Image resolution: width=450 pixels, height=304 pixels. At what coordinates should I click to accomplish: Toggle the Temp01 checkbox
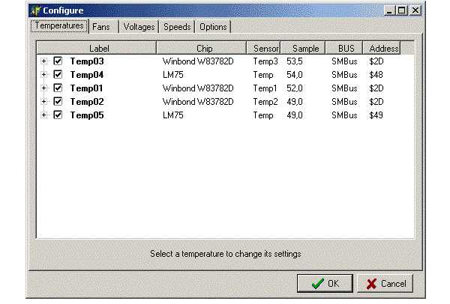[x=58, y=88]
